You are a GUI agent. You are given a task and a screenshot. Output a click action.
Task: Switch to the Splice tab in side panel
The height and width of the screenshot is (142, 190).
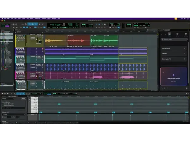pos(167,30)
